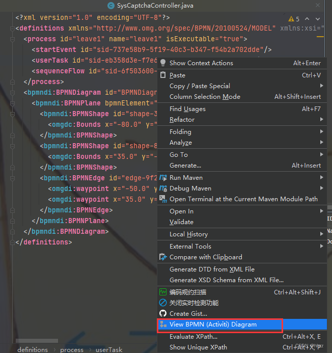
Task: Select View BPMN (Activiti) Diagram
Action: pyautogui.click(x=242, y=324)
